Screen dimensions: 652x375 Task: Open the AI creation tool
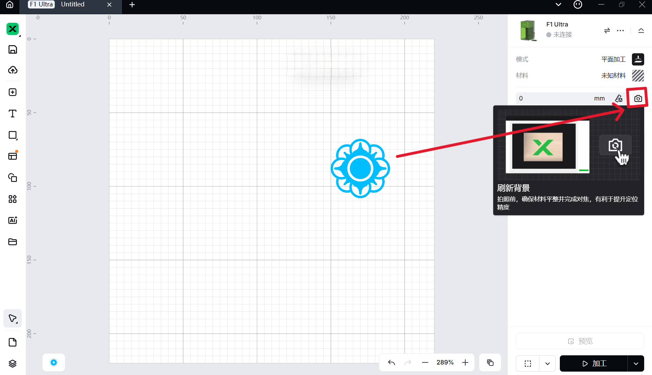[13, 220]
